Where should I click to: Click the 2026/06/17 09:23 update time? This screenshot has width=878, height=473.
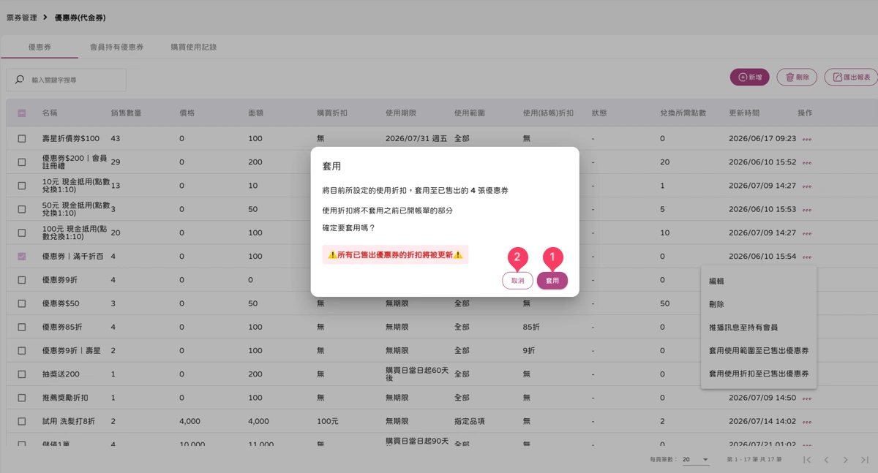tap(762, 138)
